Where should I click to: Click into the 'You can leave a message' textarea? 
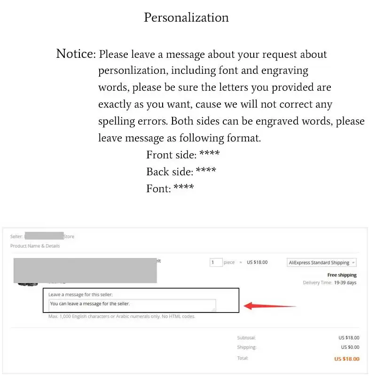coord(132,305)
